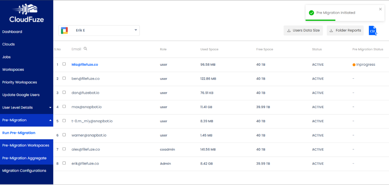The height and width of the screenshot is (185, 389).
Task: Select Run Pre-Migration
Action: (x=18, y=133)
